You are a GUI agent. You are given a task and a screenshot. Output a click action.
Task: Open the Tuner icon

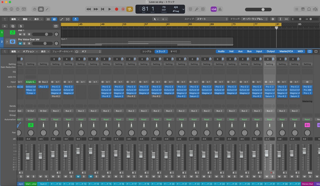click(196, 9)
